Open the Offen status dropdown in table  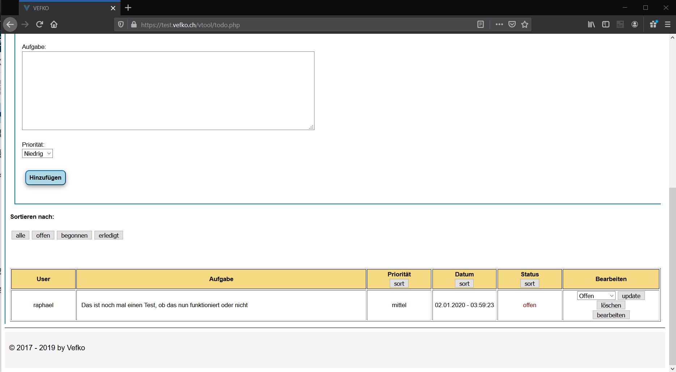click(x=596, y=296)
